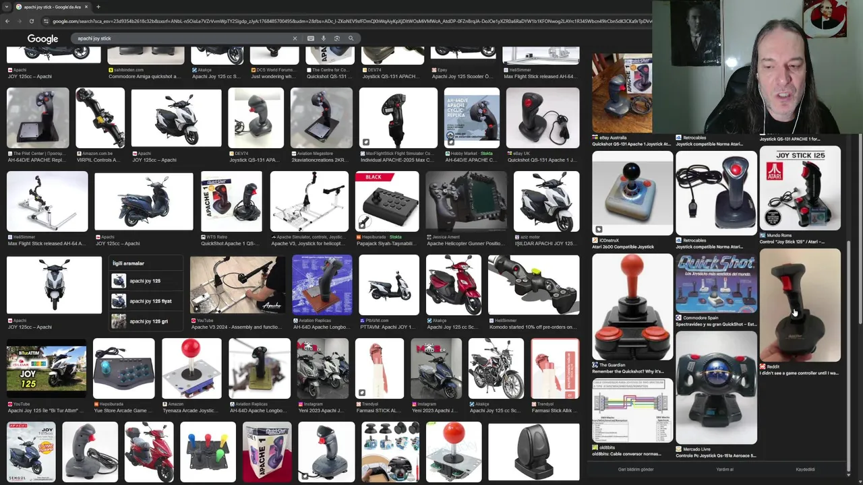The width and height of the screenshot is (863, 485).
Task: Open 'Apachi Joy 125 İle Bi Tur Attım' video result
Action: pos(47,376)
